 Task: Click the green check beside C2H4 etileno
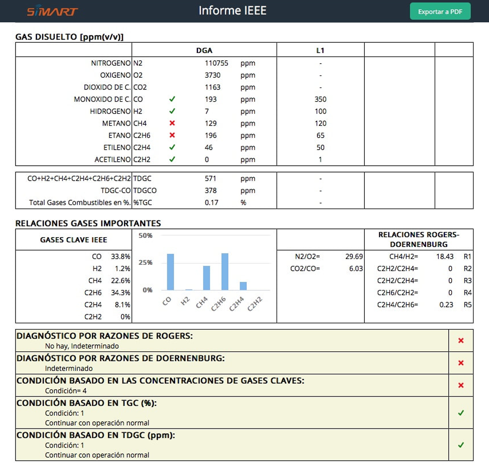172,148
